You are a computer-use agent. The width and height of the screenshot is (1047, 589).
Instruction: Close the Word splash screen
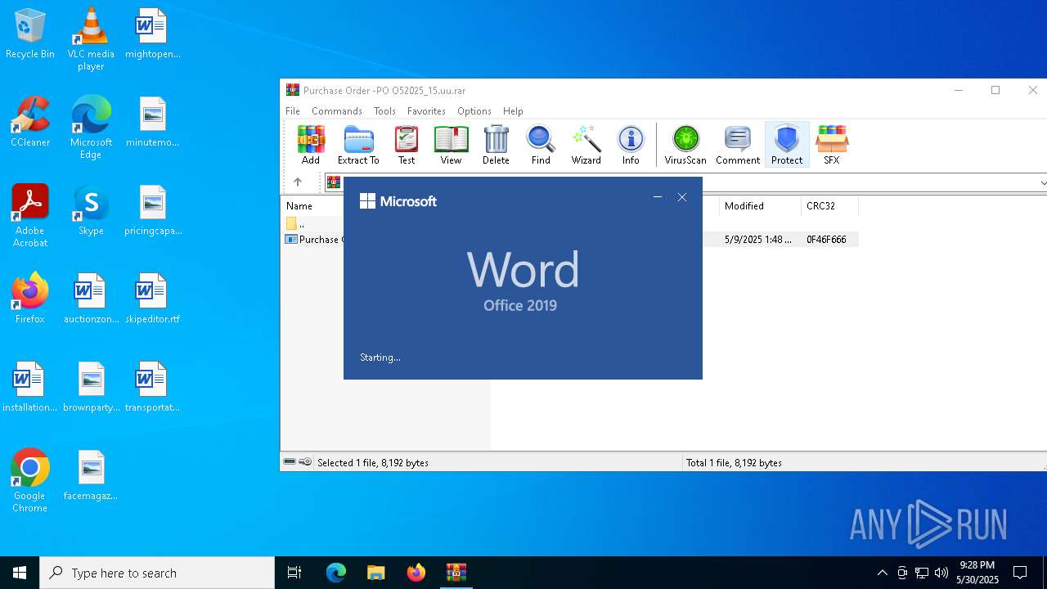682,197
